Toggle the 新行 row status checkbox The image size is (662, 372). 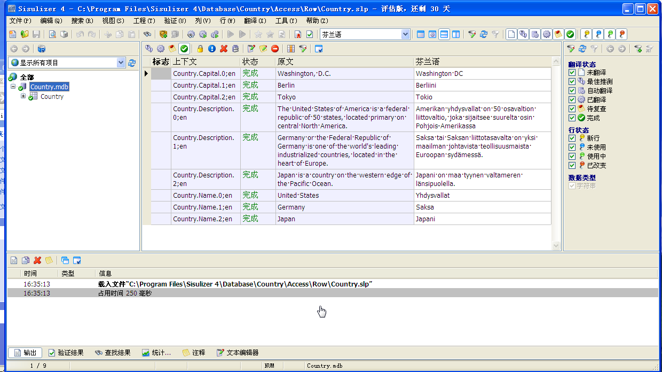coord(572,138)
